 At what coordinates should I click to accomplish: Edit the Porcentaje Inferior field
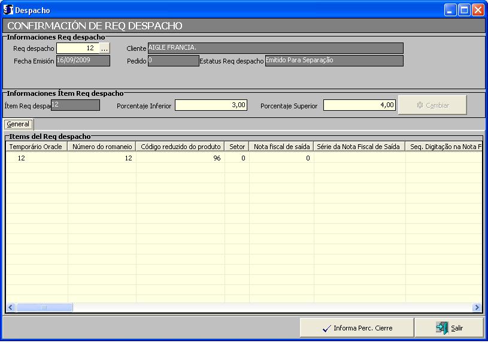click(211, 105)
